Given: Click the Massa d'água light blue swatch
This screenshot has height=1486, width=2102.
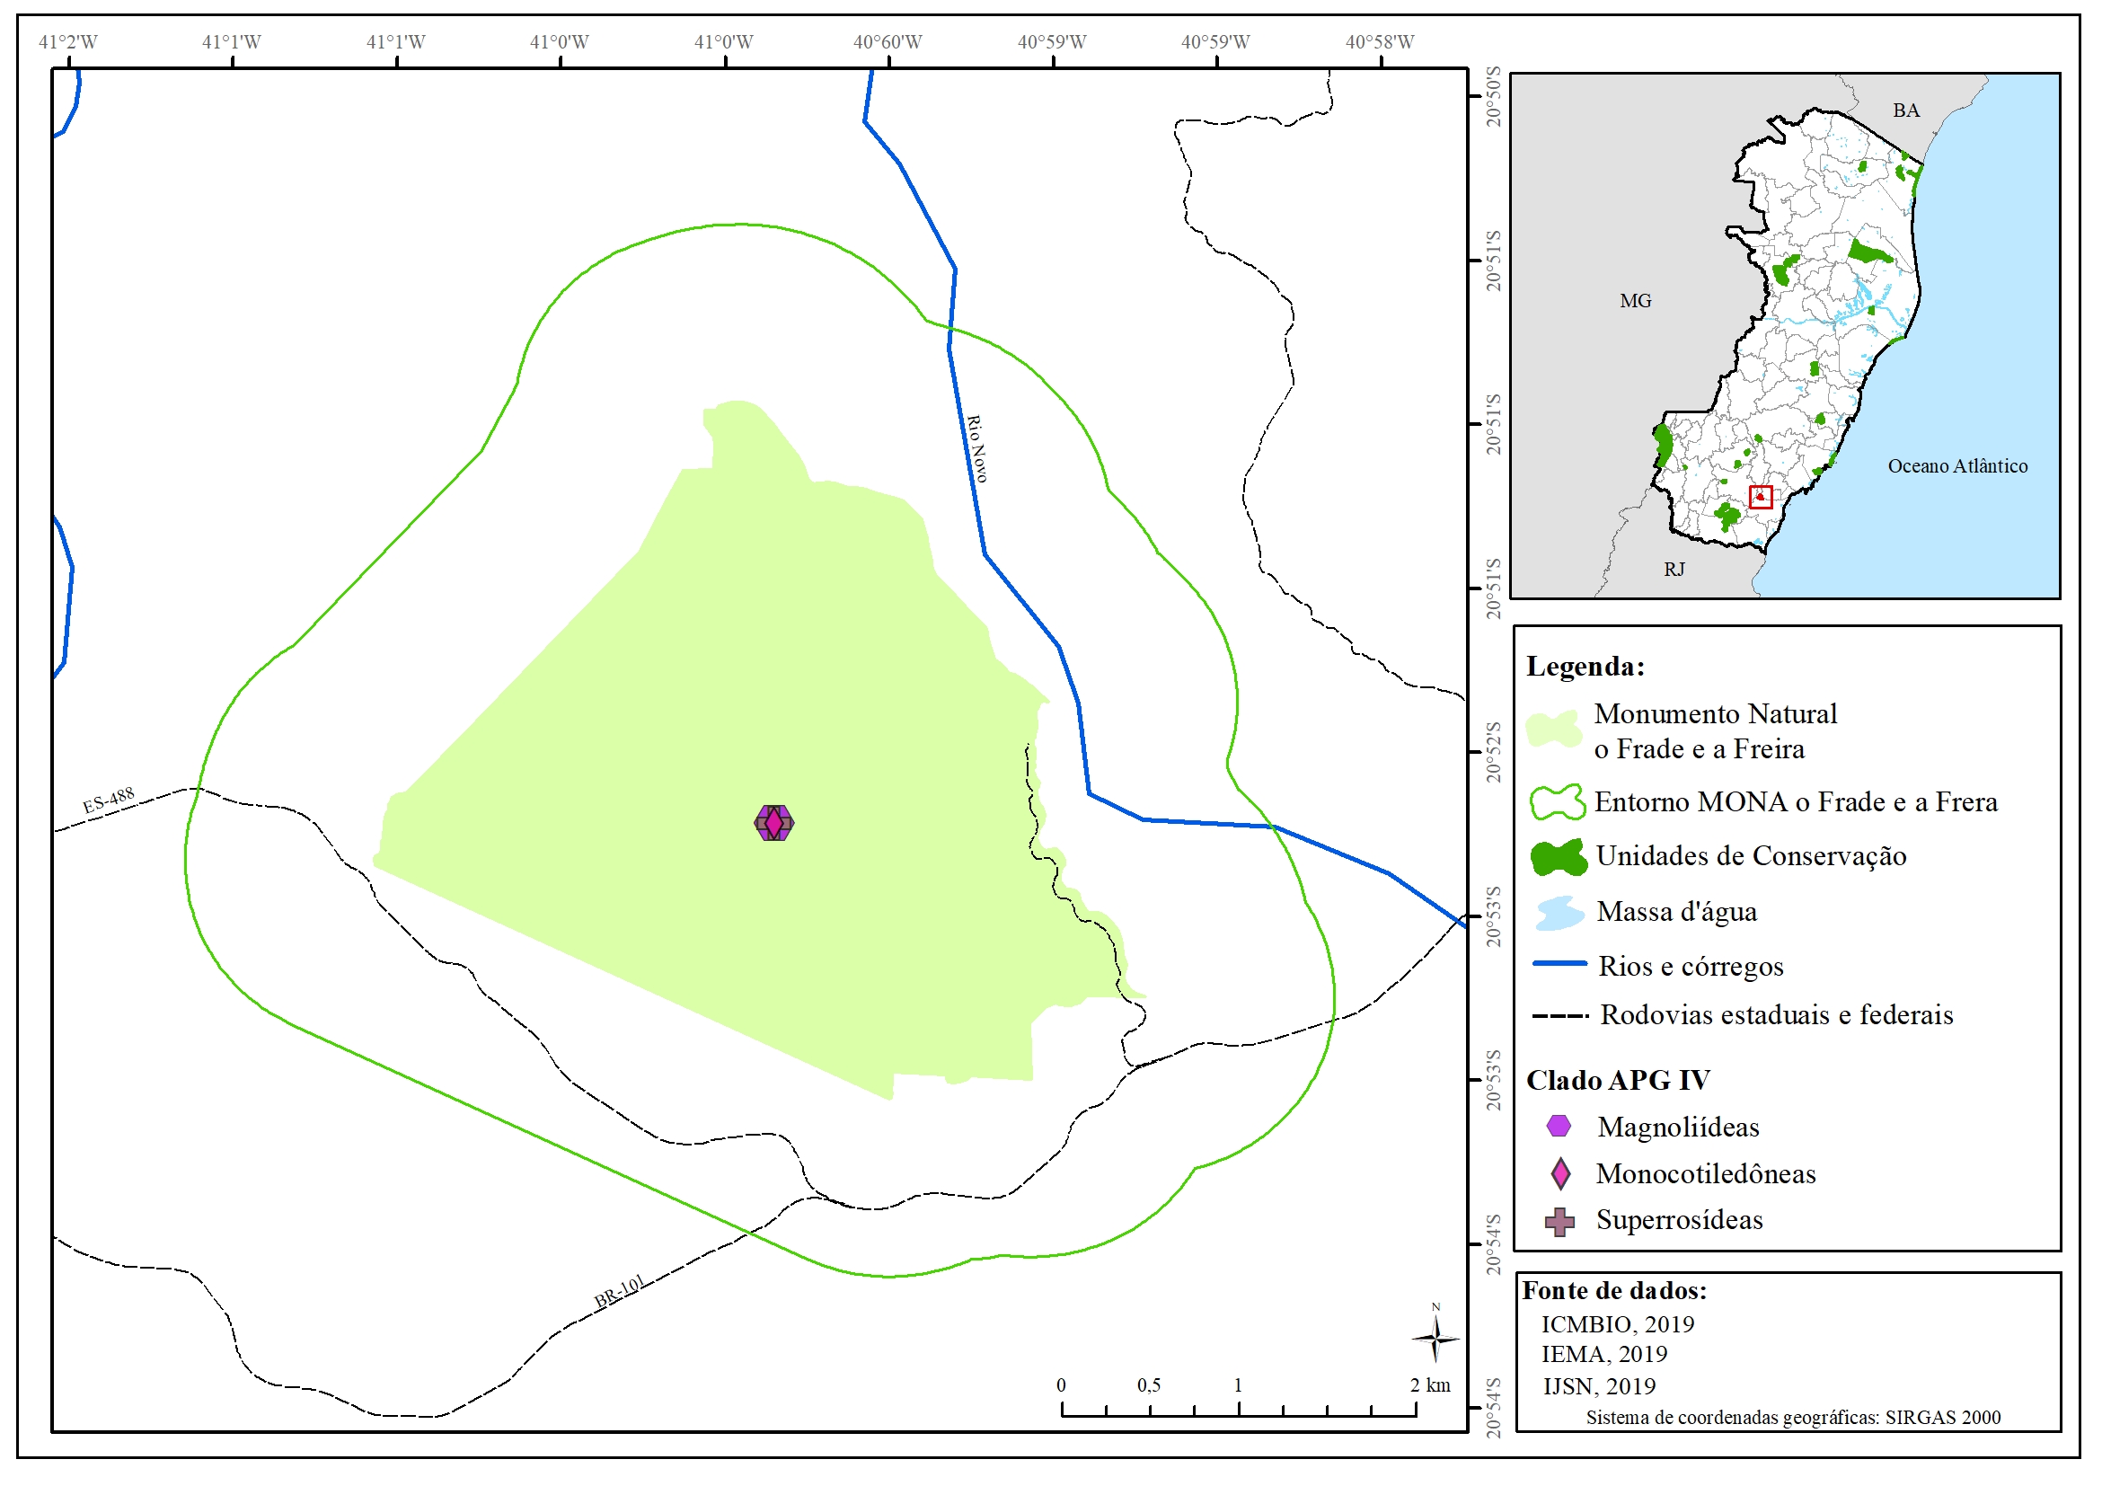Looking at the screenshot, I should [x=1559, y=913].
